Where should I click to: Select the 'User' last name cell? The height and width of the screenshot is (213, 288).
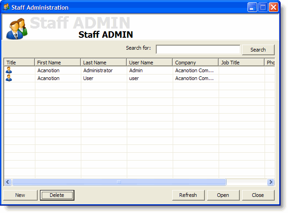click(104, 78)
